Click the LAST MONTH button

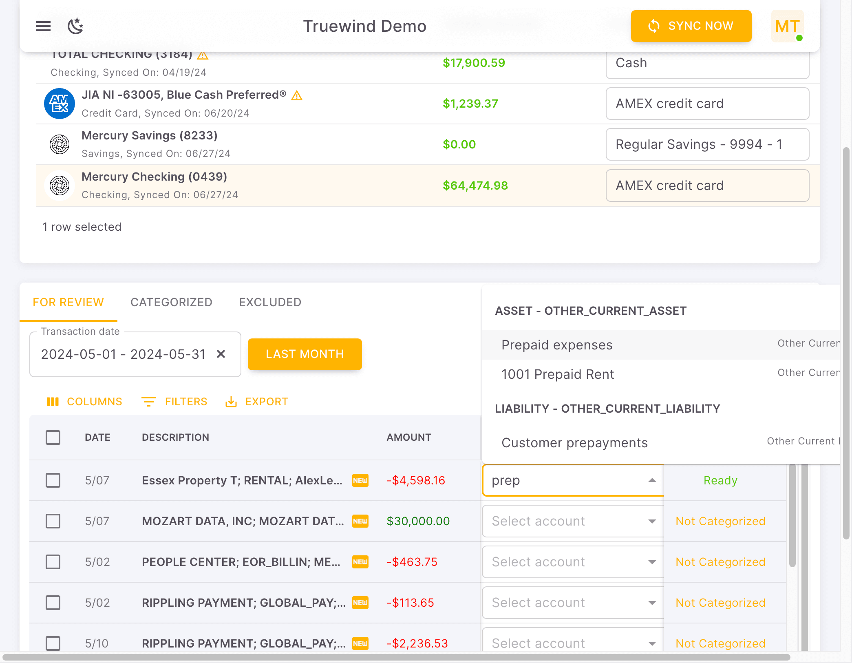[x=305, y=354]
